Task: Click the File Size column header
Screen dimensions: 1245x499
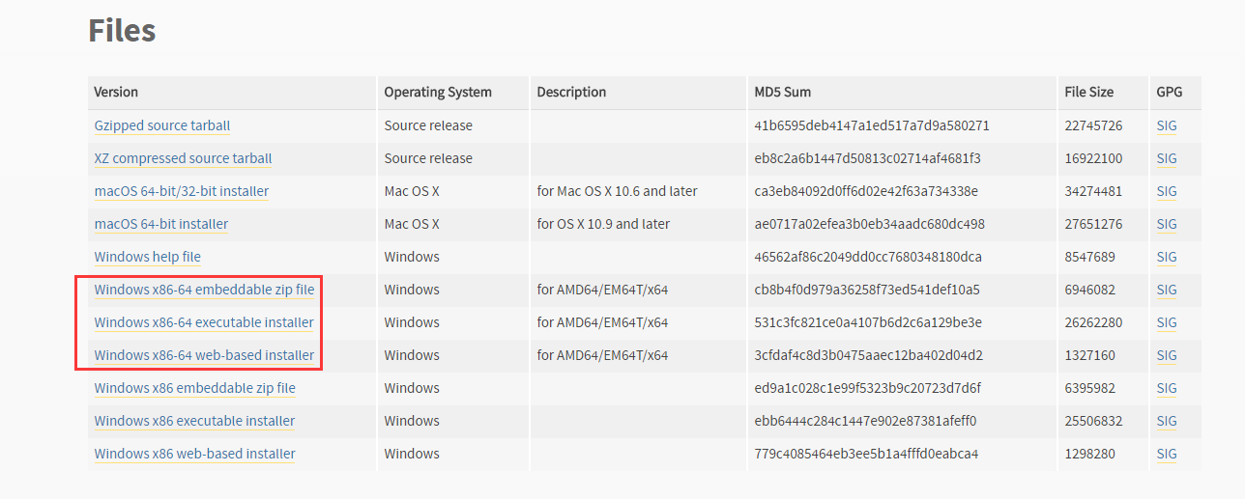Action: [x=1089, y=93]
